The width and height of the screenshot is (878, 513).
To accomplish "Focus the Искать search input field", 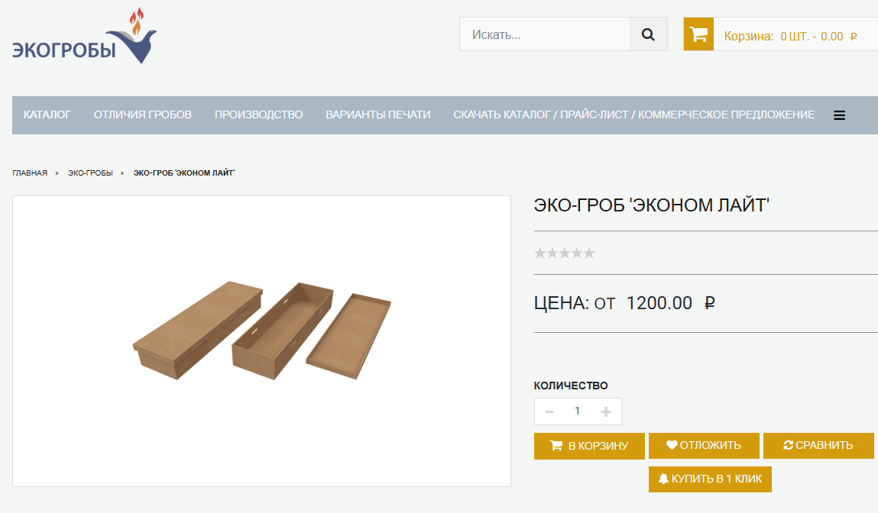I will coord(545,34).
